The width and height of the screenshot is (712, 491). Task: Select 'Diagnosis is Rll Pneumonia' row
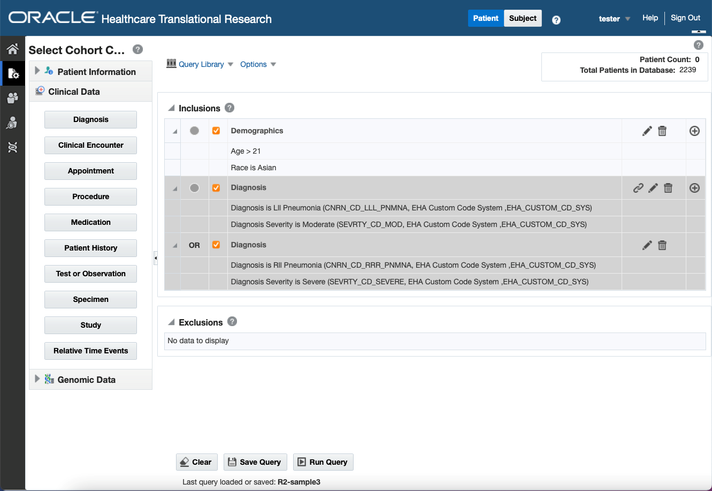tap(435, 265)
